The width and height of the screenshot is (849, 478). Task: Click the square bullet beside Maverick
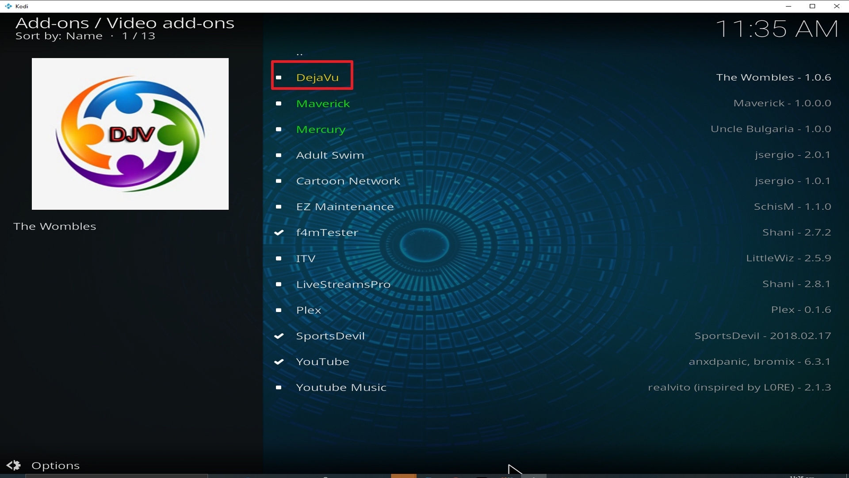279,104
